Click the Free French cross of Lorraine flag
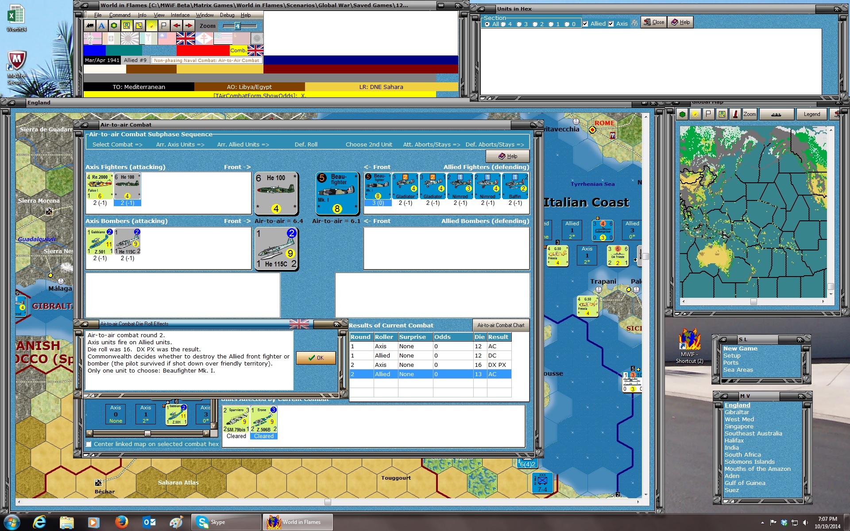The width and height of the screenshot is (850, 531). pyautogui.click(x=204, y=38)
